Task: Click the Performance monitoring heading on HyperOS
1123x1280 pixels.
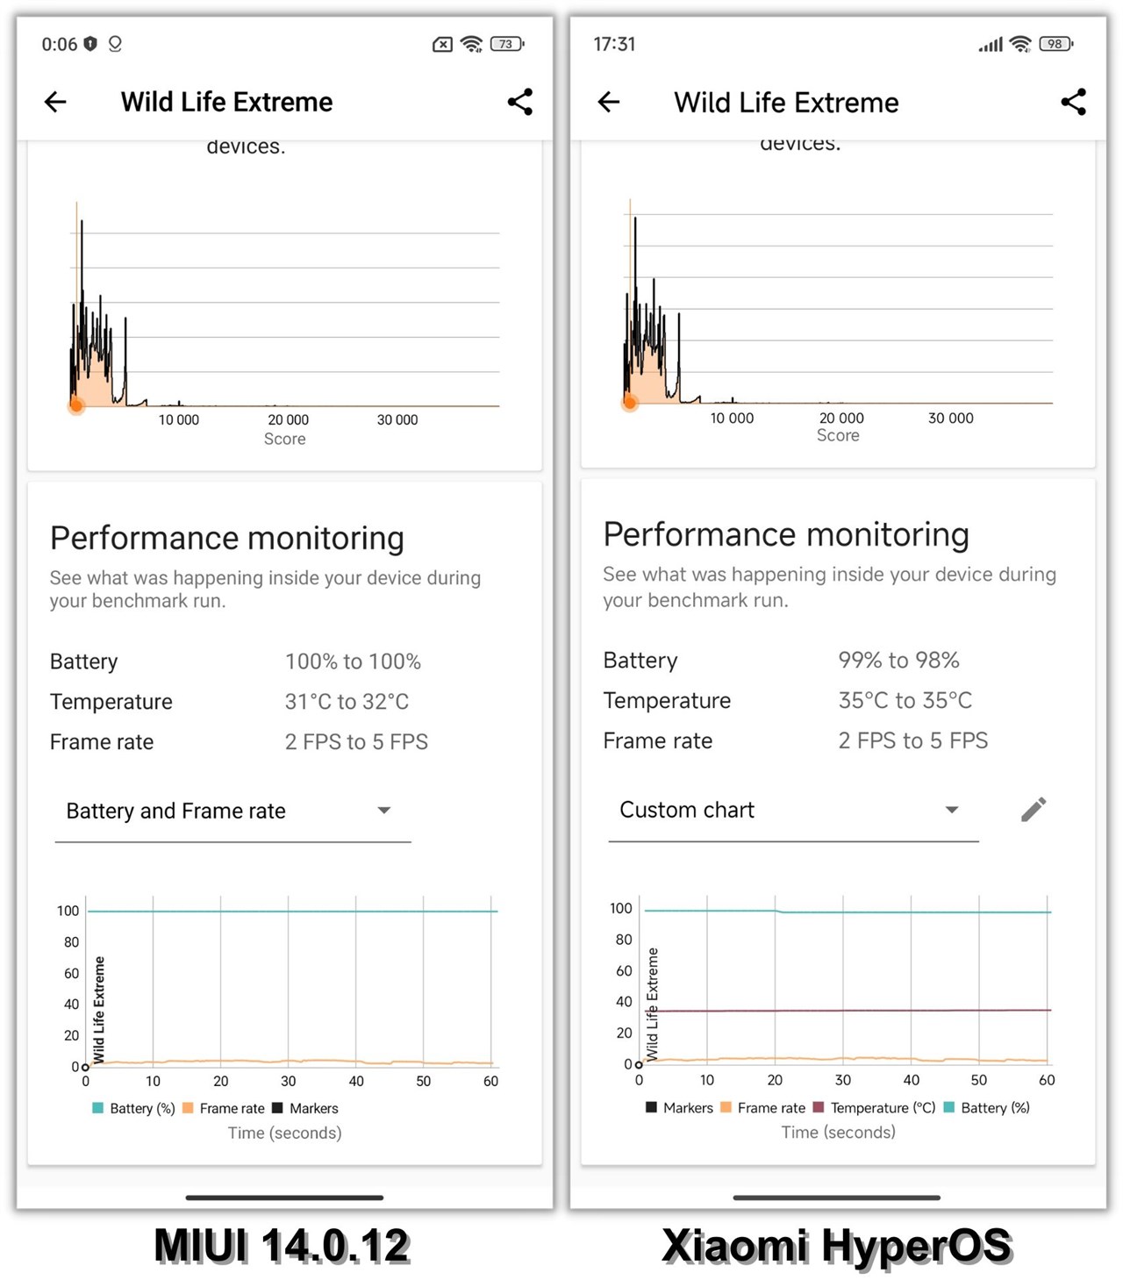Action: pyautogui.click(x=785, y=534)
